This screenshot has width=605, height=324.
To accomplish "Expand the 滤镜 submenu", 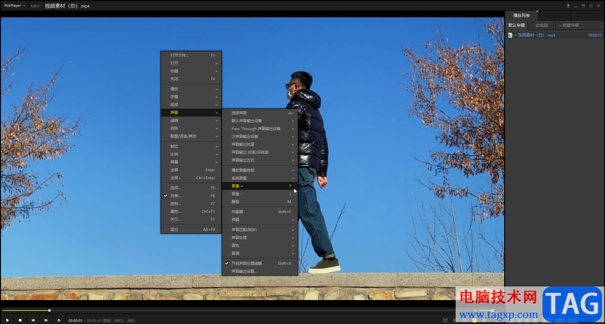I will click(x=191, y=121).
